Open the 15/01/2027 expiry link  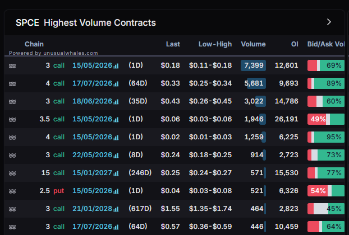(x=93, y=173)
